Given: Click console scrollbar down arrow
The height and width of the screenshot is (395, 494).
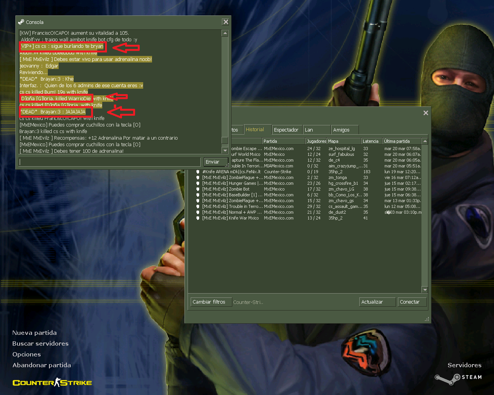Looking at the screenshot, I should tap(225, 150).
